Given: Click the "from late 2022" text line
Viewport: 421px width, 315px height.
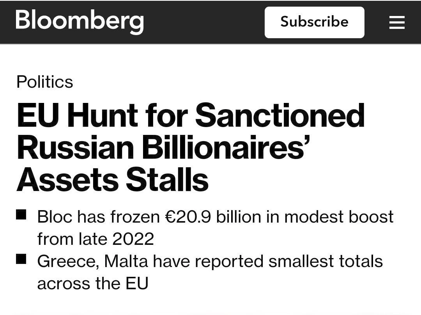Looking at the screenshot, I should click(x=96, y=239).
